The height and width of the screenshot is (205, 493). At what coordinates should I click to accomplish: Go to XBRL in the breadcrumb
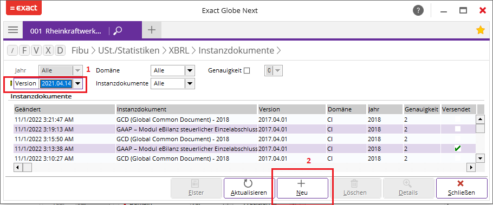[179, 50]
